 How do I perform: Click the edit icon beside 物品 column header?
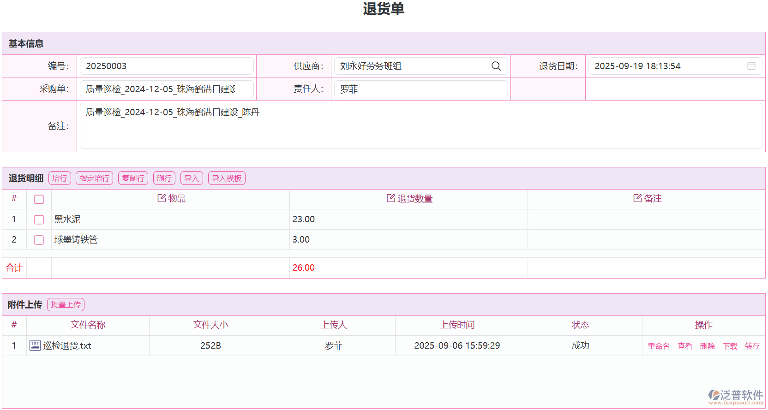162,198
